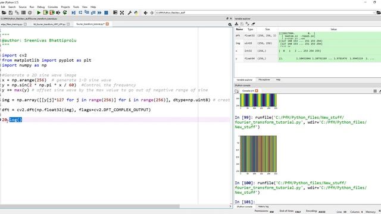Viewport: 381px width, 214px height.
Task: Open file using folder toolbar icon
Action: [4, 12]
